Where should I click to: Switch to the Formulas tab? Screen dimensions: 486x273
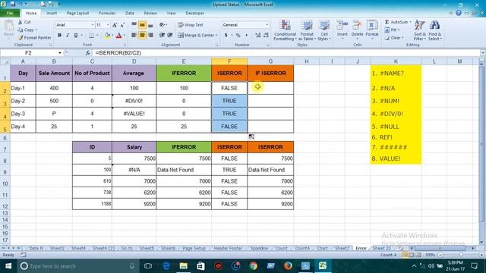click(x=107, y=14)
